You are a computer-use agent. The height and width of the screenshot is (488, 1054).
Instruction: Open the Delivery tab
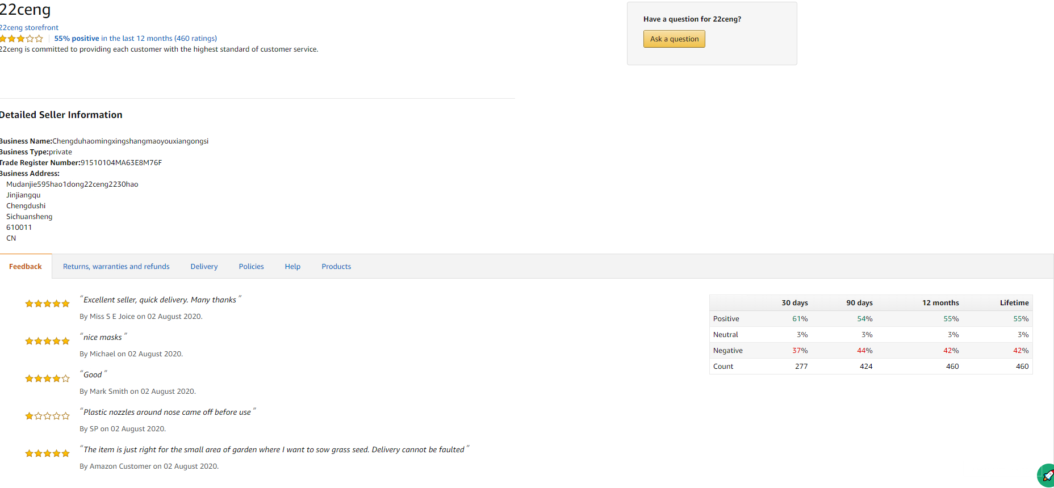(204, 267)
